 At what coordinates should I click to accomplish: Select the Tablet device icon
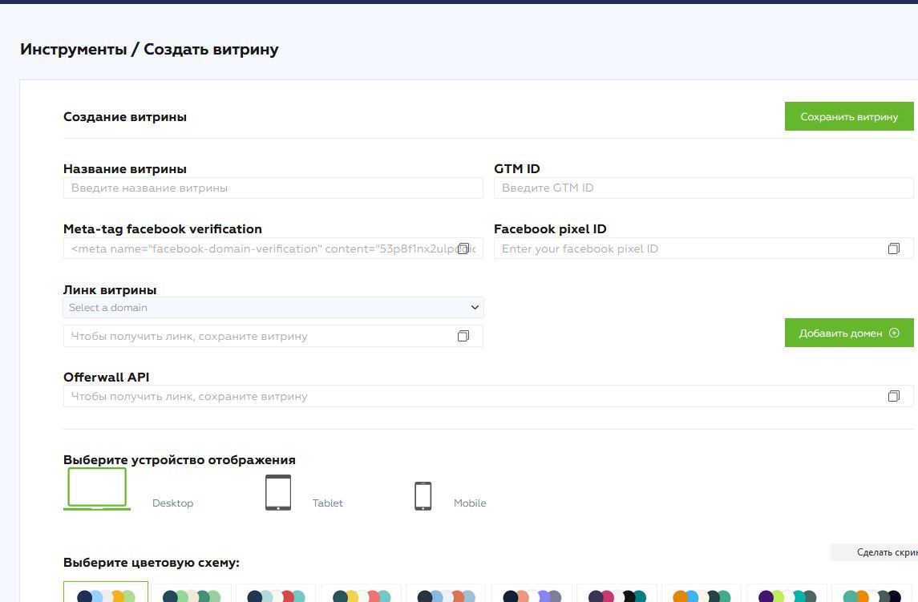tap(277, 492)
